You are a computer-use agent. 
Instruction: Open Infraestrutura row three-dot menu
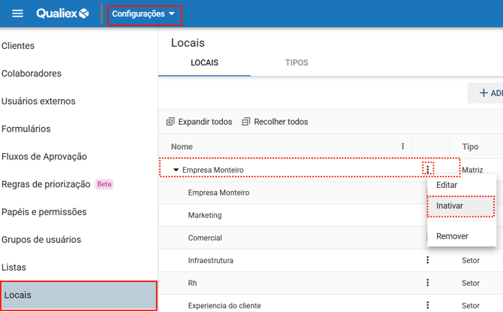(x=428, y=260)
